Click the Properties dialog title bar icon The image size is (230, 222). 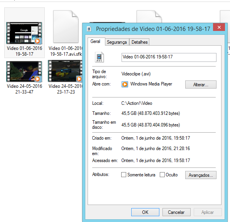pos(89,29)
